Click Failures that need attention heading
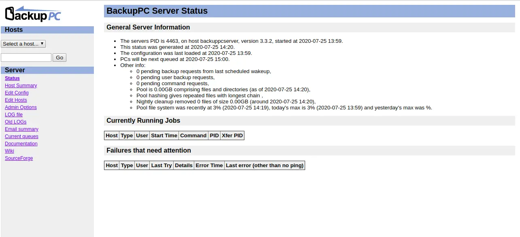 pos(310,151)
